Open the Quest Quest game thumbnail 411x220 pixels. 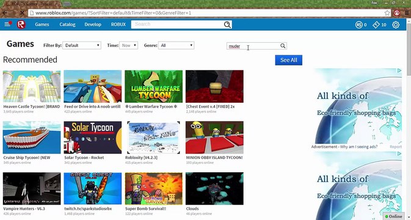(x=93, y=189)
